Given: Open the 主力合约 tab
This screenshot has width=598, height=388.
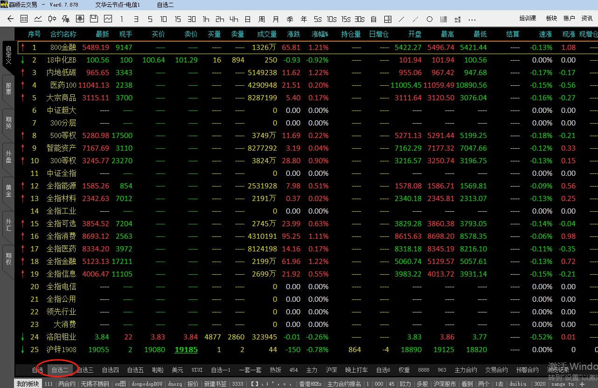Looking at the screenshot, I should pyautogui.click(x=466, y=370).
